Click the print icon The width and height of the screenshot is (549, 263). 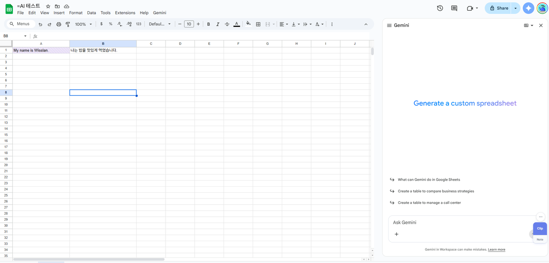pos(59,24)
